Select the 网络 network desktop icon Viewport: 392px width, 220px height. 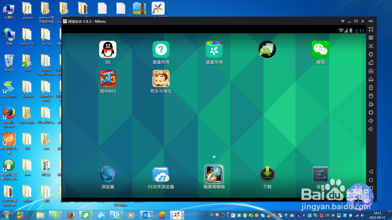[x=9, y=37]
